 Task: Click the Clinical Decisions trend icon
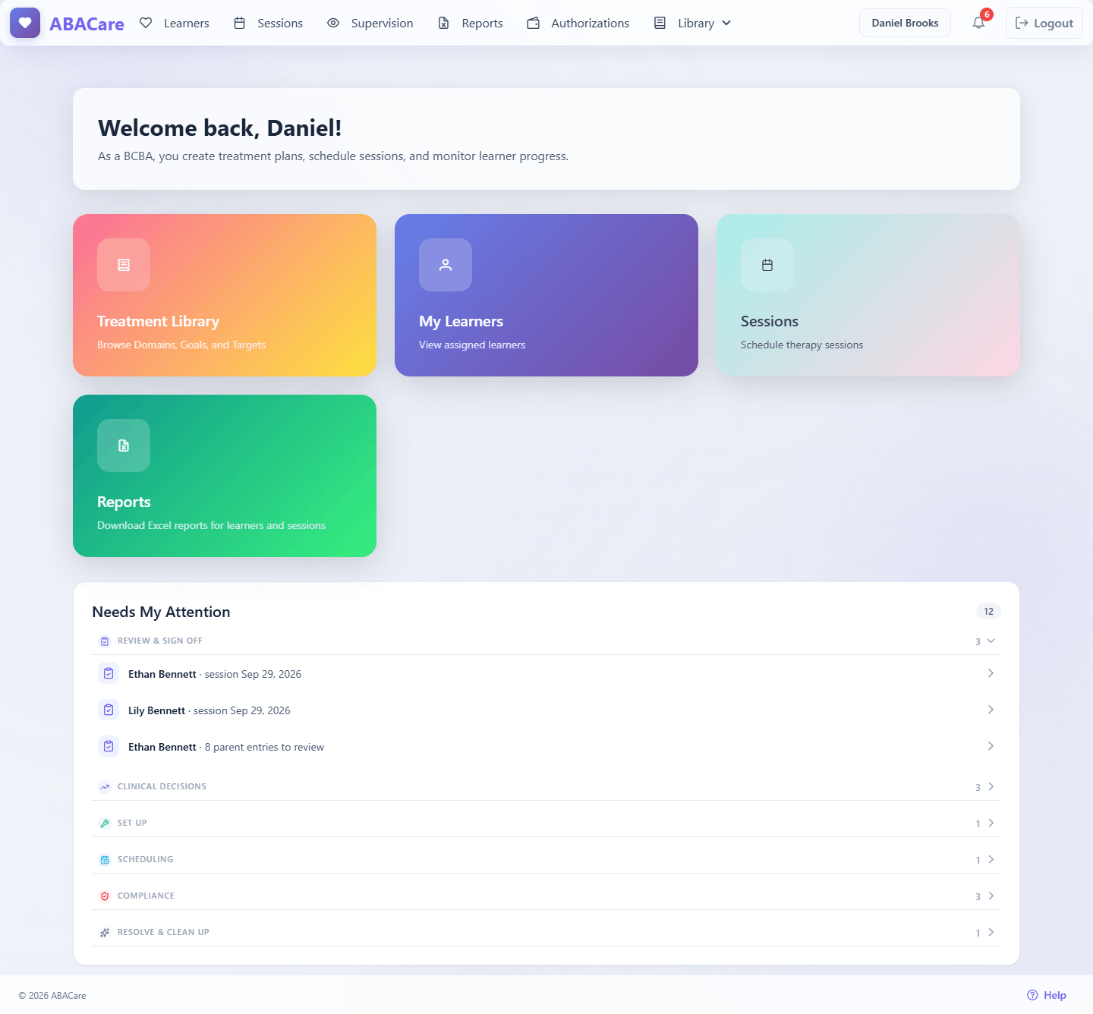click(x=105, y=787)
